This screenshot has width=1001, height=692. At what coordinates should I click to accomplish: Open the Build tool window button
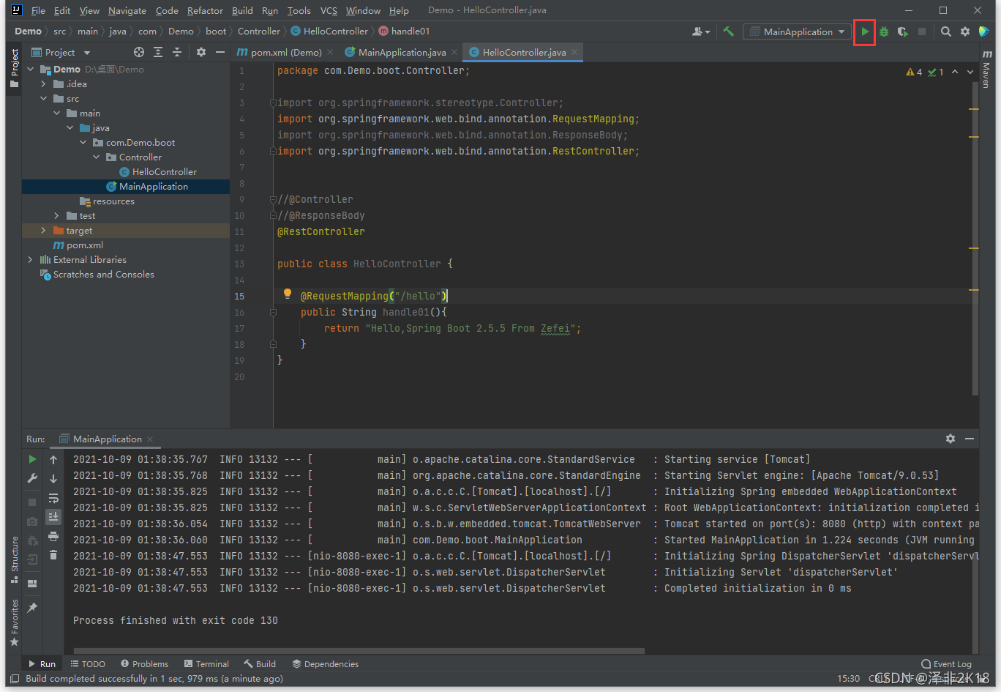(x=260, y=664)
